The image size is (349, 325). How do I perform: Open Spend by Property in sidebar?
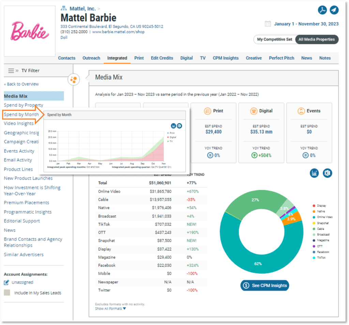(x=24, y=105)
